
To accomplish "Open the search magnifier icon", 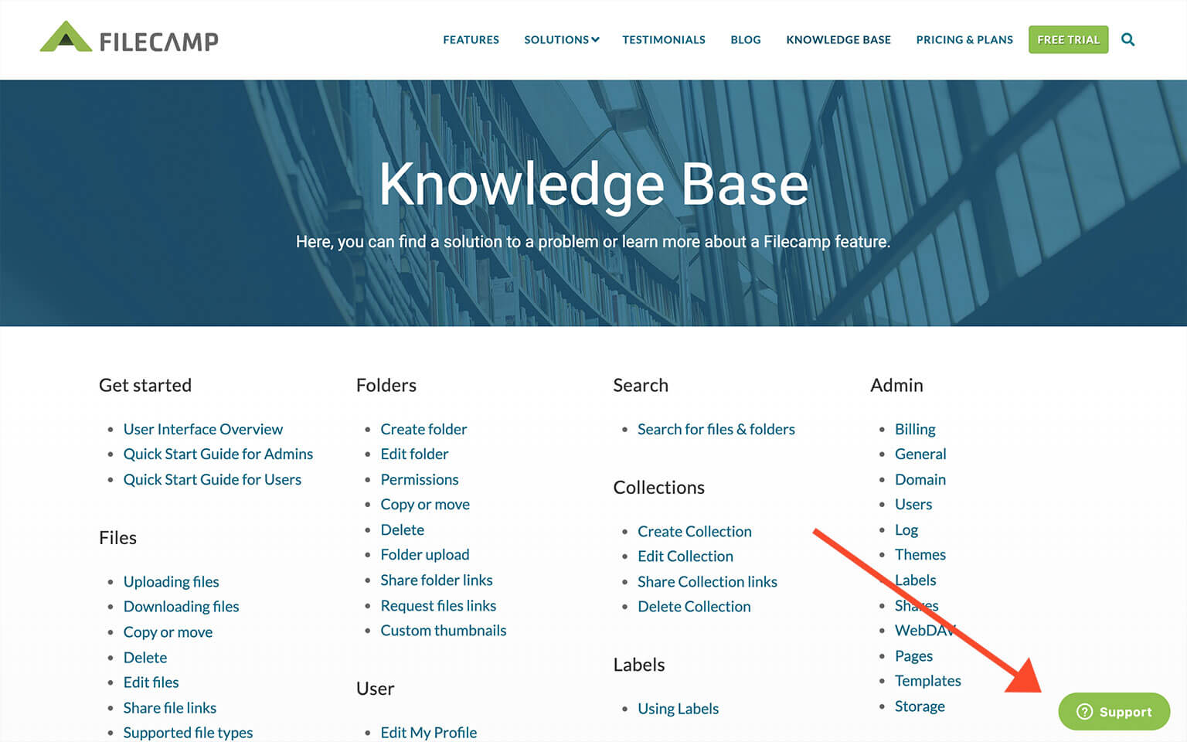I will [x=1127, y=39].
